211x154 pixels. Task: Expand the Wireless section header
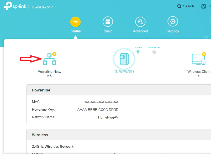[x=40, y=135]
